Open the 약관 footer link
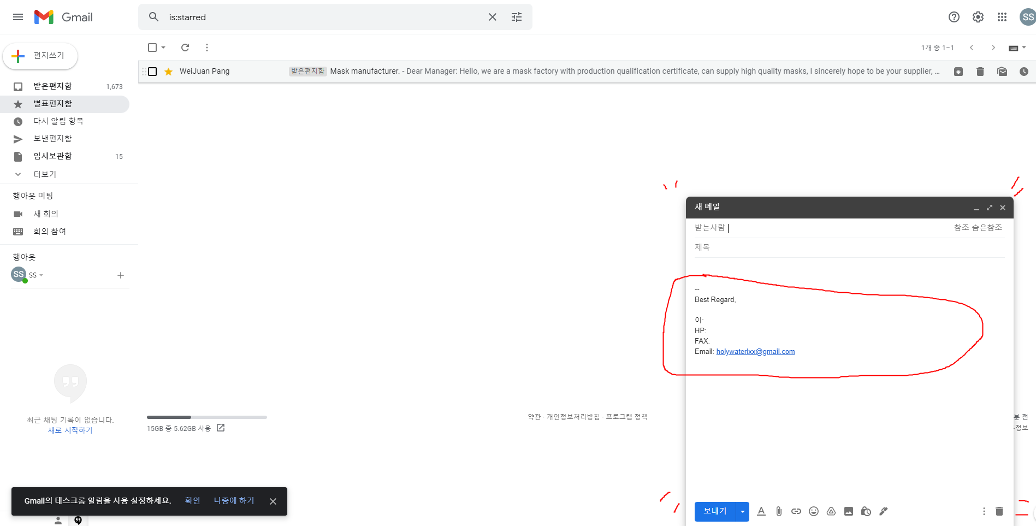 tap(534, 417)
